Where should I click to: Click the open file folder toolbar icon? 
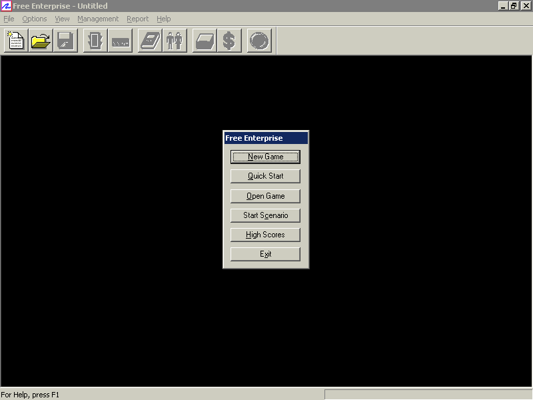click(x=40, y=41)
